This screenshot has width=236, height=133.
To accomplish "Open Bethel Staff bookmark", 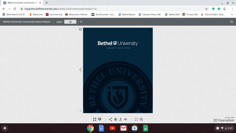I will point(172,15).
